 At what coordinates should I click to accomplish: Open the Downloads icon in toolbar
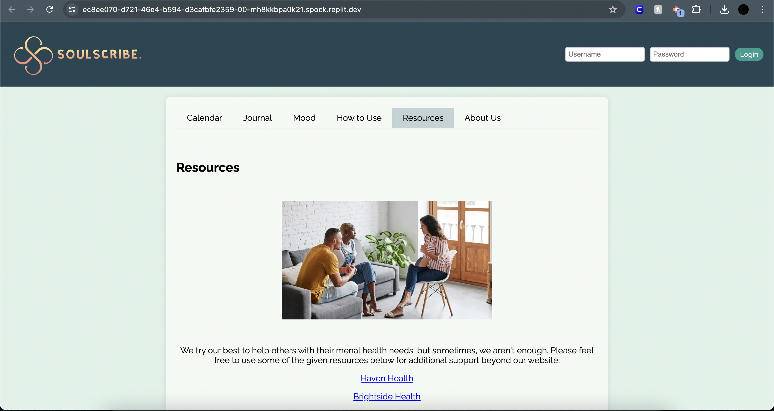tap(725, 10)
